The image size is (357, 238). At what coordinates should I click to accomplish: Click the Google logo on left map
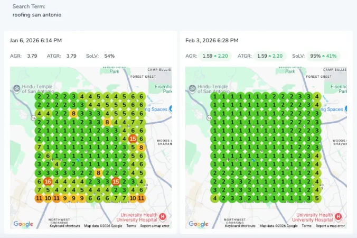[23, 224]
